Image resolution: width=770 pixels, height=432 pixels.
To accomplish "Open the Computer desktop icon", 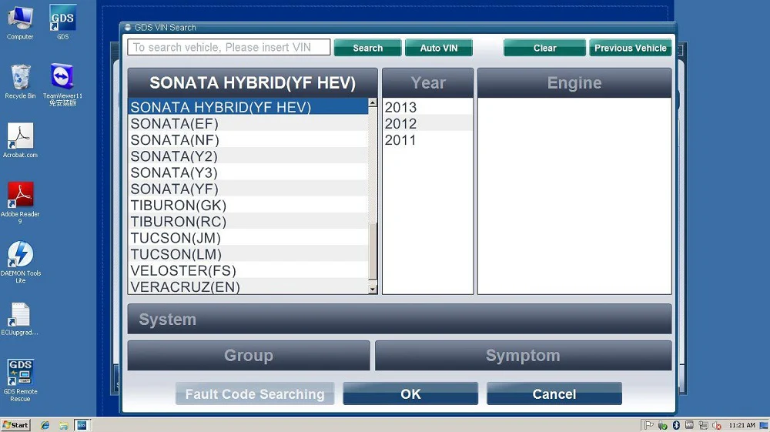I will pyautogui.click(x=20, y=19).
